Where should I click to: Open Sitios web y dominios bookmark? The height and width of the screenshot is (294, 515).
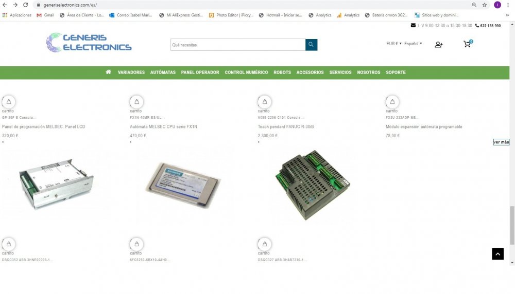[x=437, y=15]
